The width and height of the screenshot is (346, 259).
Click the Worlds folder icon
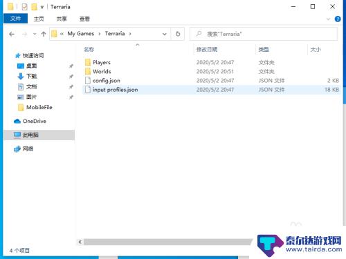pyautogui.click(x=88, y=71)
